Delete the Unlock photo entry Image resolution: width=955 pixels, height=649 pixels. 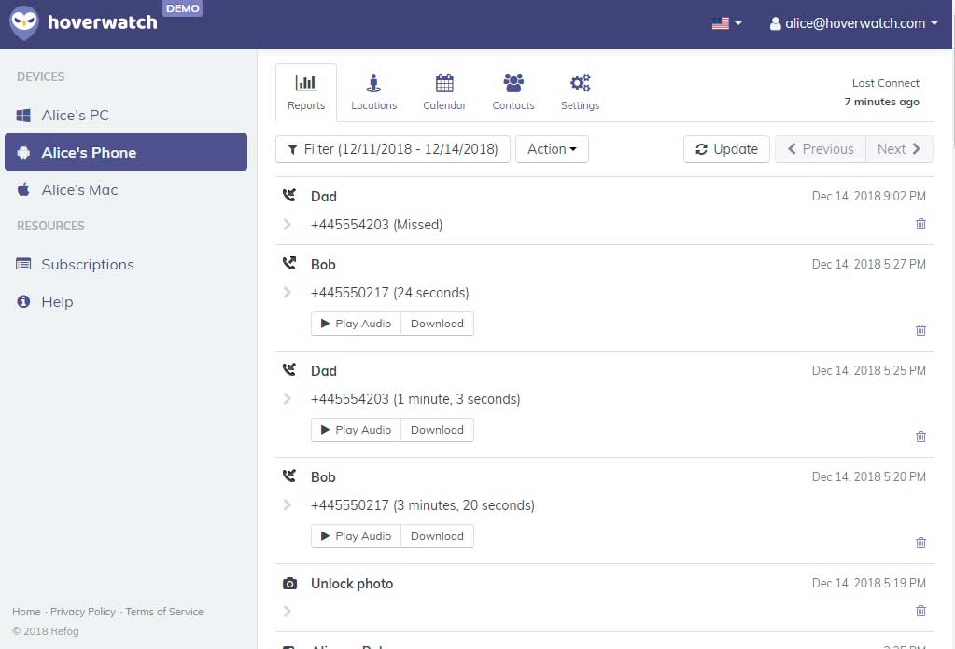pyautogui.click(x=920, y=611)
